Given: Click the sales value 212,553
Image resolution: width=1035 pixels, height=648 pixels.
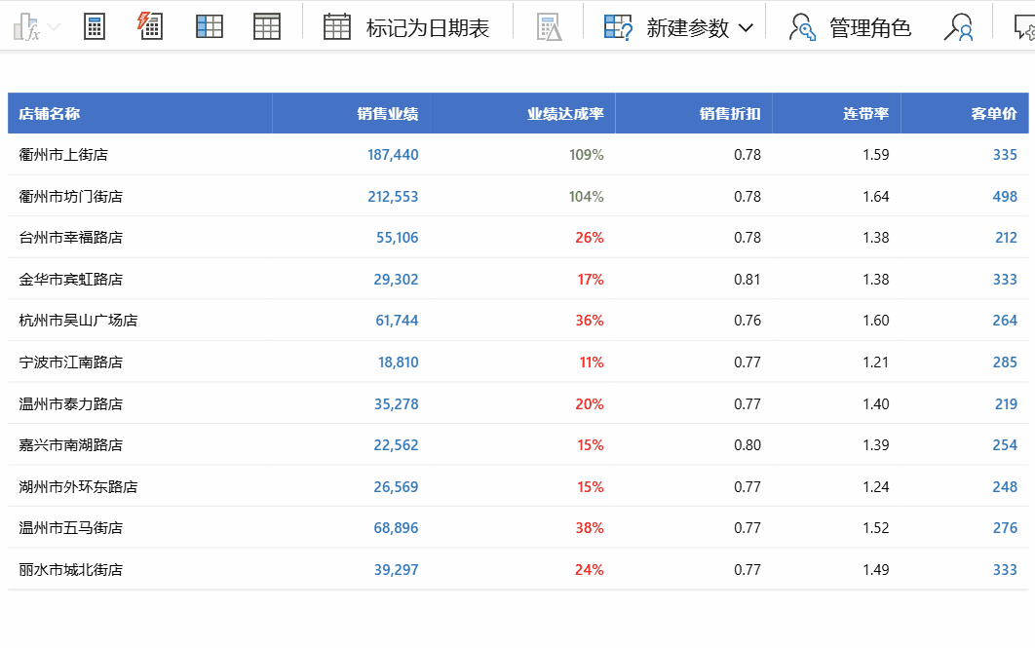Looking at the screenshot, I should click(393, 197).
